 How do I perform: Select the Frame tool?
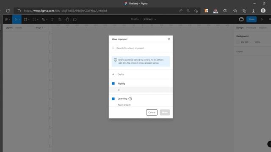[x=25, y=19]
